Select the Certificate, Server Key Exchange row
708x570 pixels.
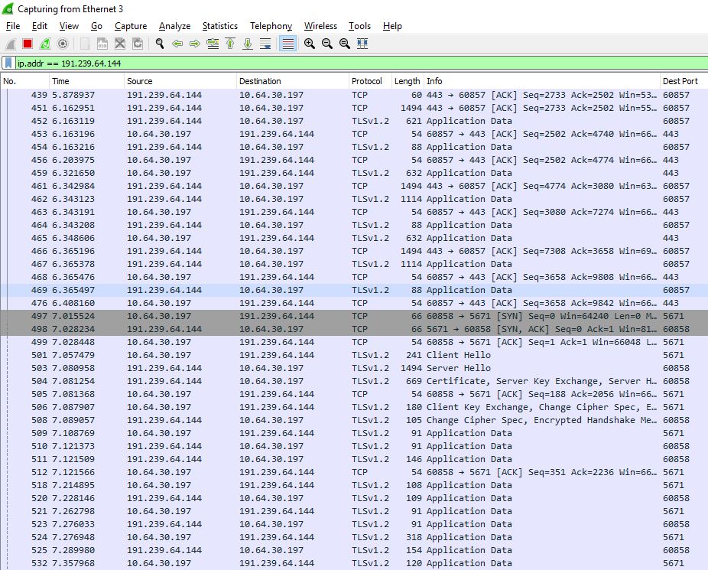[354, 381]
